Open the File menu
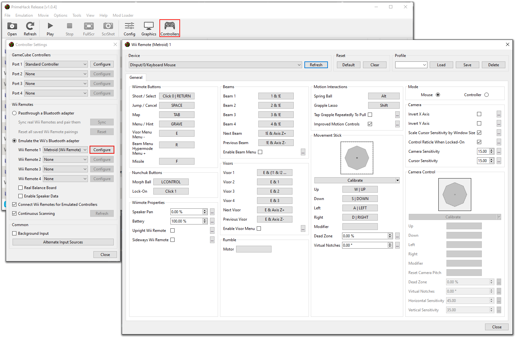Screen dimensions: 516x338 coord(7,15)
